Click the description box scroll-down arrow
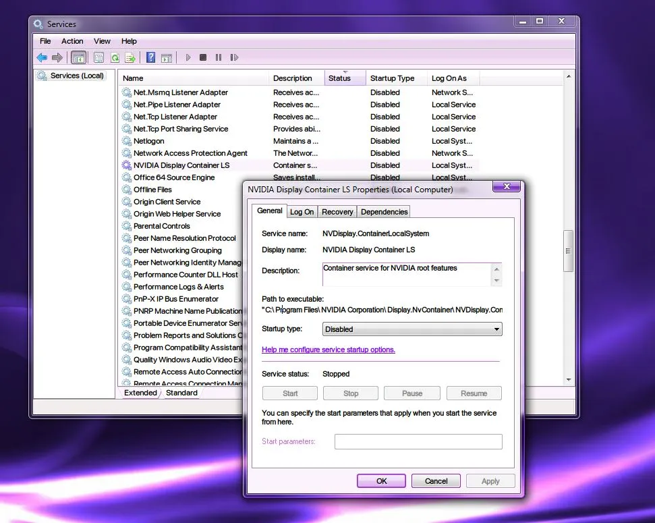The image size is (655, 523). click(x=496, y=281)
